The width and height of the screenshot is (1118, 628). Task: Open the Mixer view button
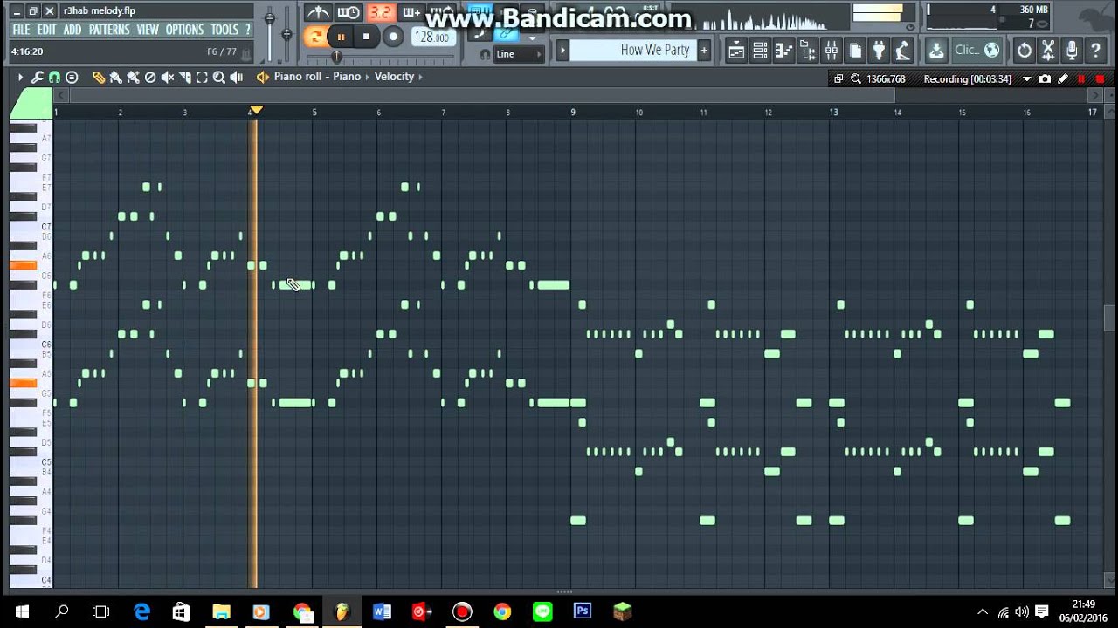(832, 51)
